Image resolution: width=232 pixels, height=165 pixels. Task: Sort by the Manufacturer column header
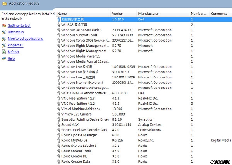(x=163, y=14)
